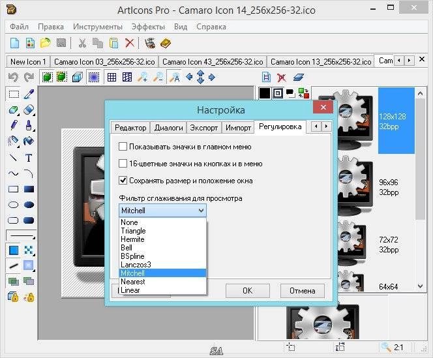Select the 96x96 32bpp image format
The image size is (433, 358).
tap(388, 187)
